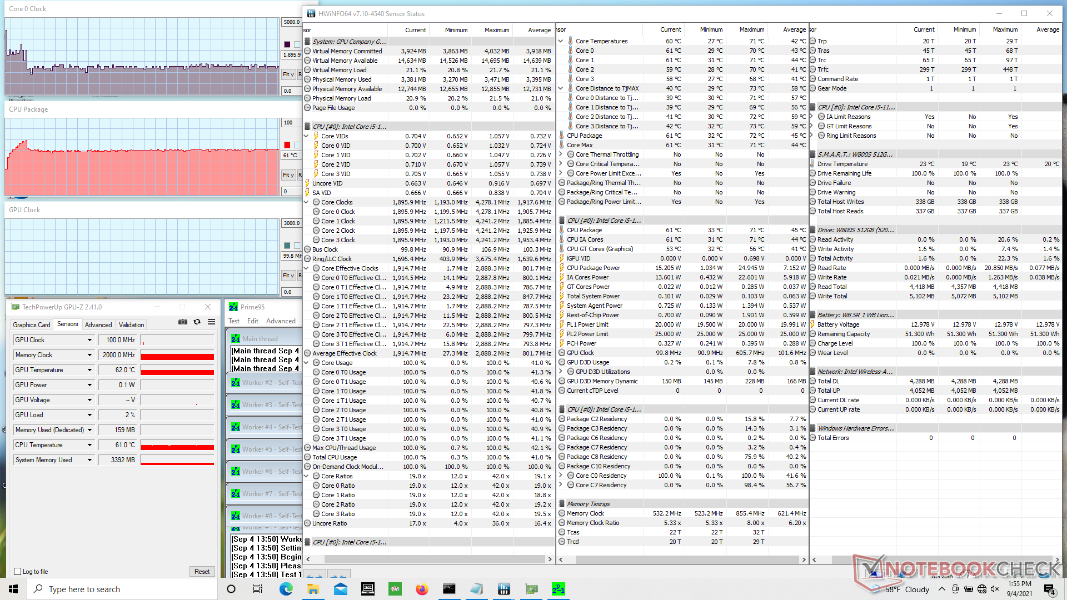The width and height of the screenshot is (1067, 600).
Task: Click Fit y in the GPU Clock graph
Action: pyautogui.click(x=288, y=275)
